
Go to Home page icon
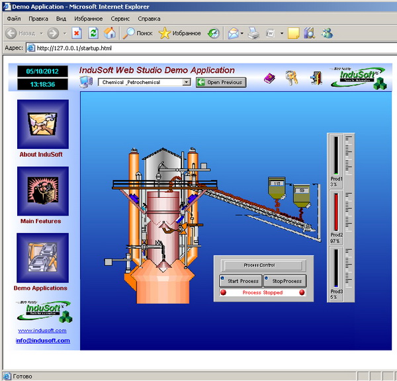point(110,33)
